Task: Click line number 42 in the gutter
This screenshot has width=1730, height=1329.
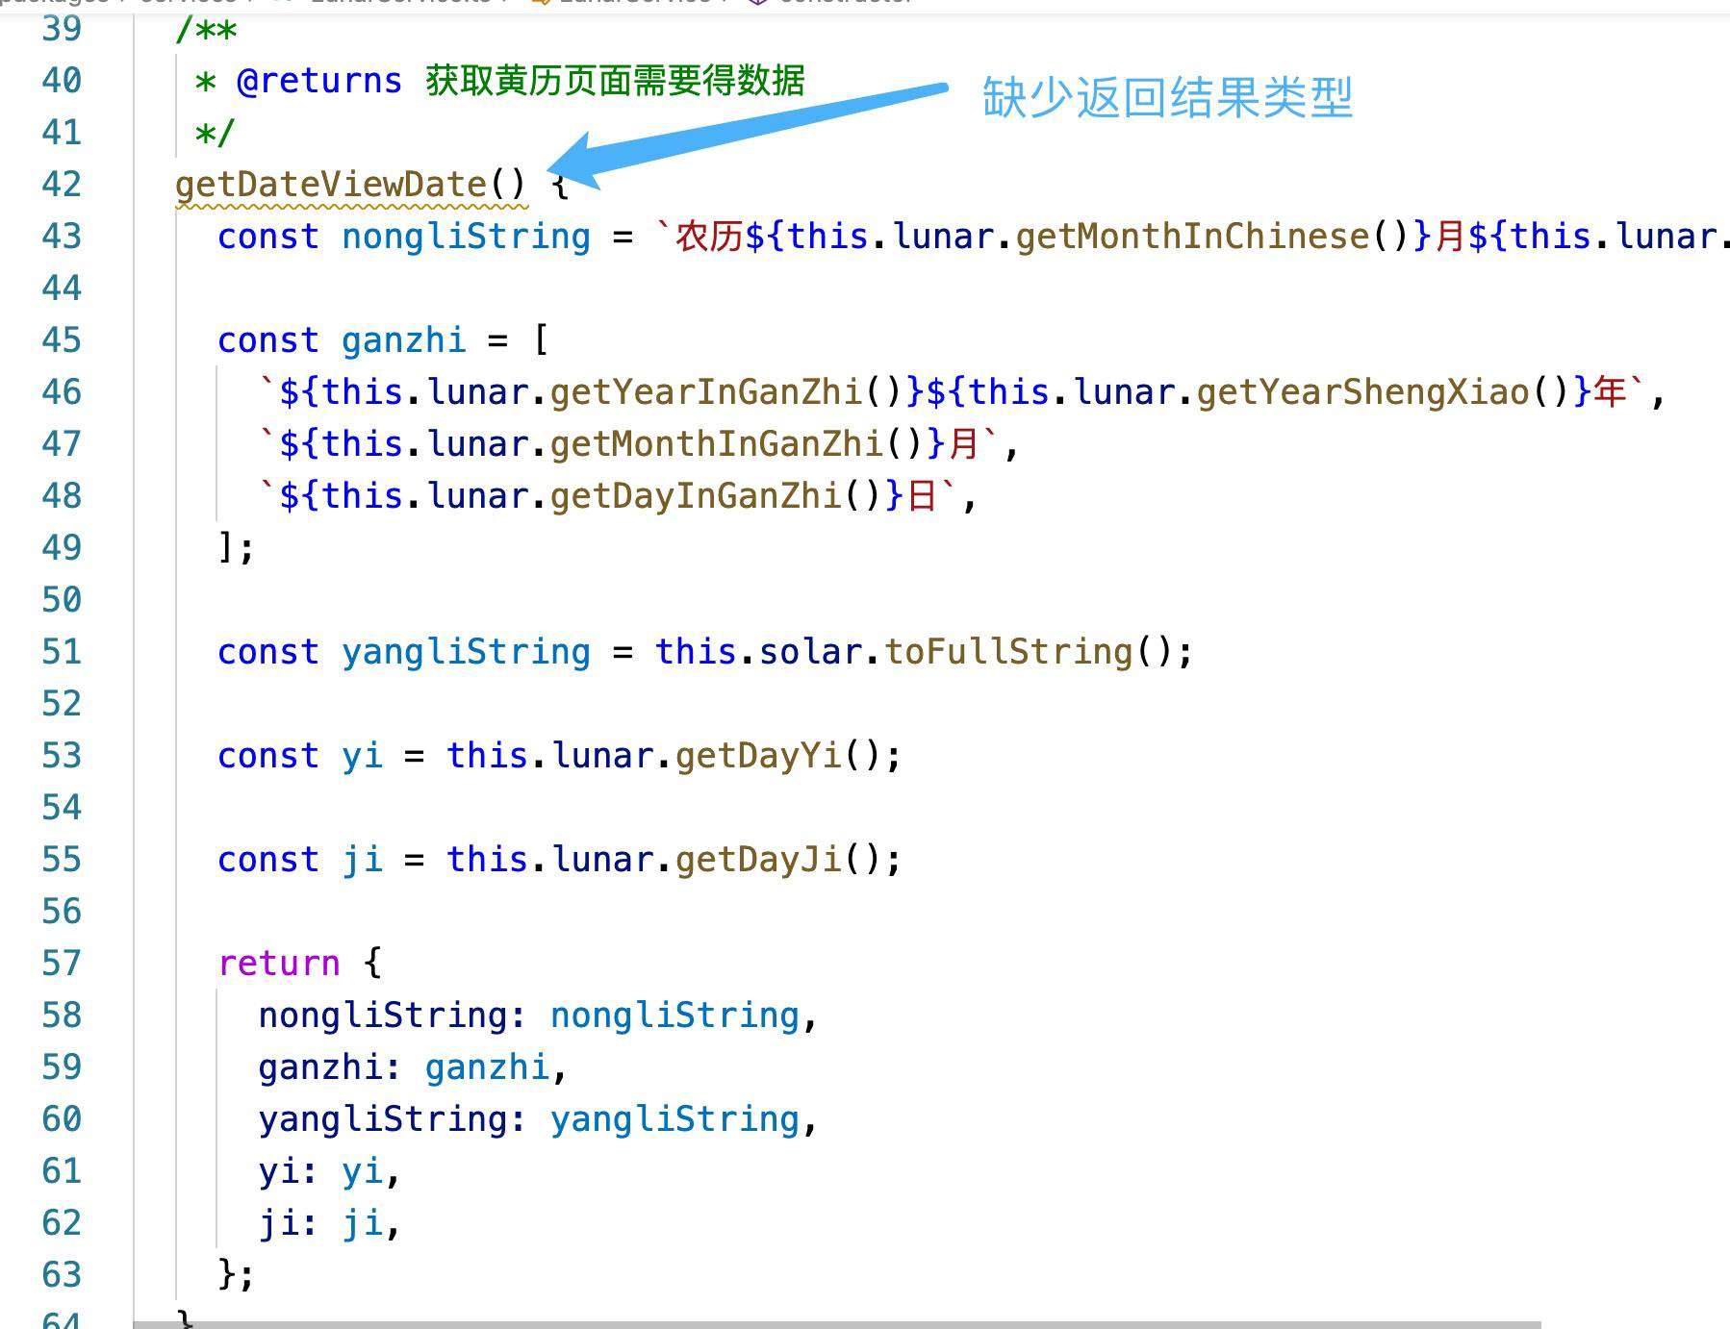Action: [x=62, y=184]
